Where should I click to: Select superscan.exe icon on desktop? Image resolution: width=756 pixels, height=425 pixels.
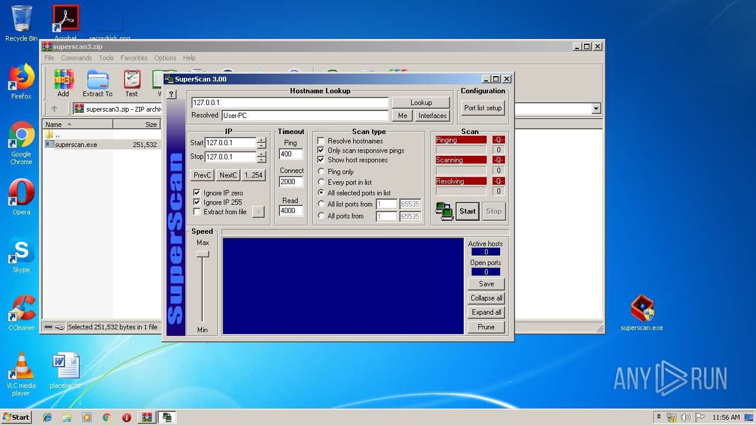point(642,313)
